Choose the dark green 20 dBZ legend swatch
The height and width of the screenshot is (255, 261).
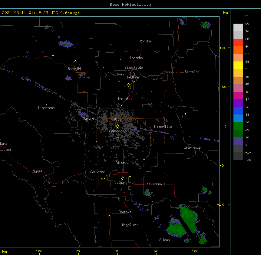coord(238,134)
